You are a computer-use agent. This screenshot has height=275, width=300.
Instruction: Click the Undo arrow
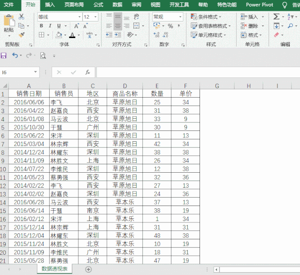(15, 55)
